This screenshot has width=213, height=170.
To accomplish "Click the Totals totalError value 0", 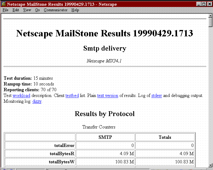I will click(x=192, y=145).
